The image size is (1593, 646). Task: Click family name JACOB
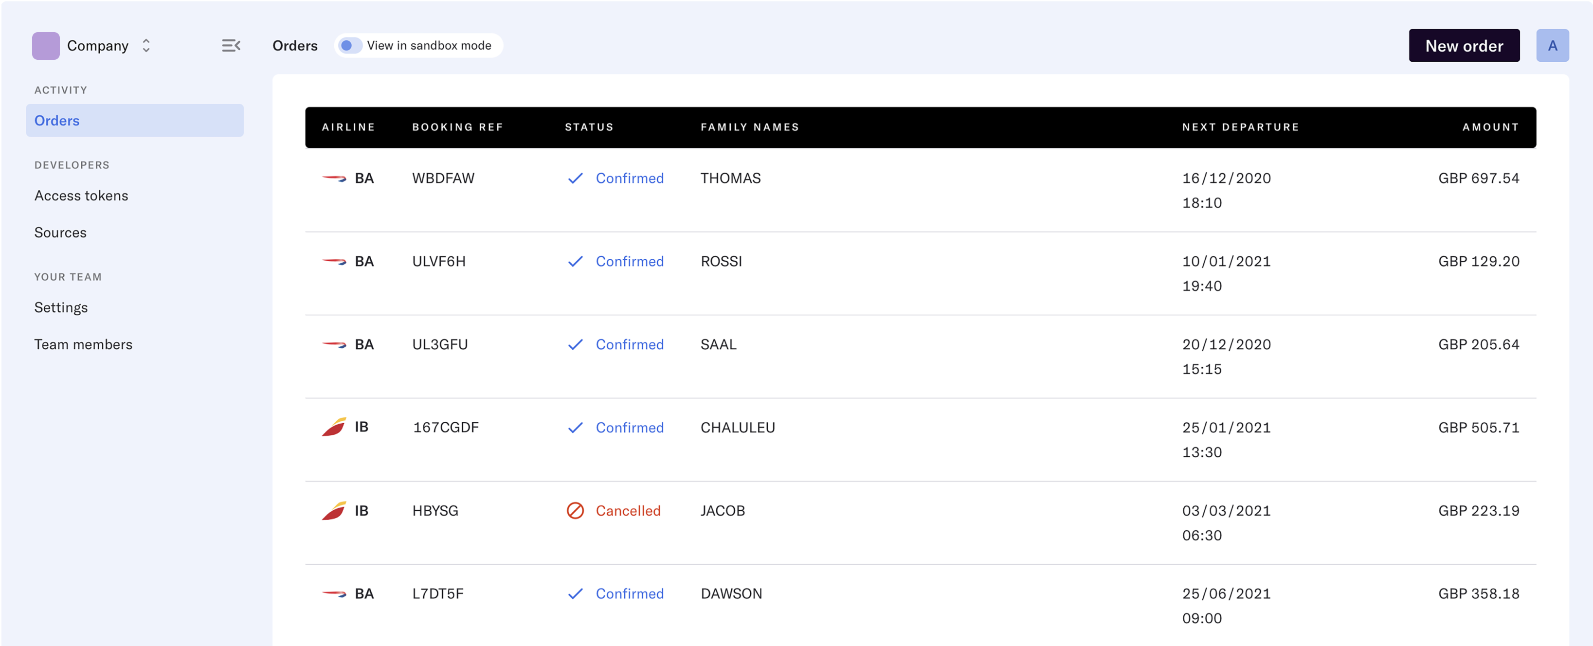click(722, 511)
